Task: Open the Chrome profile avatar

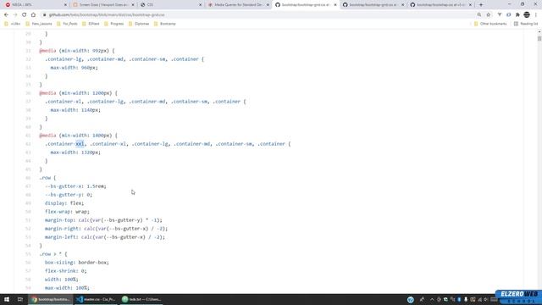Action: pyautogui.click(x=527, y=15)
